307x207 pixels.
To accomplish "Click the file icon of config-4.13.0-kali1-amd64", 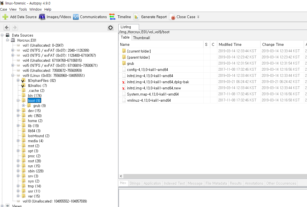I will click(x=124, y=69).
